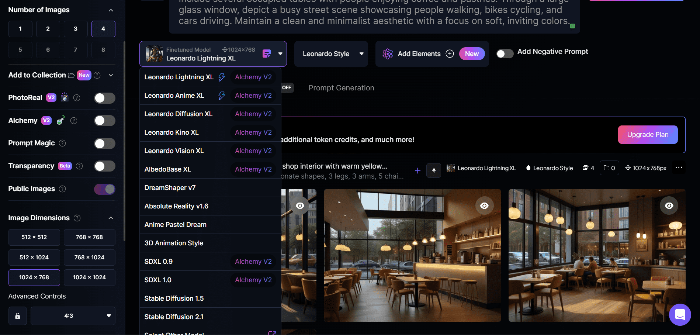Disable the Public Images toggle
The height and width of the screenshot is (335, 700).
coord(104,189)
